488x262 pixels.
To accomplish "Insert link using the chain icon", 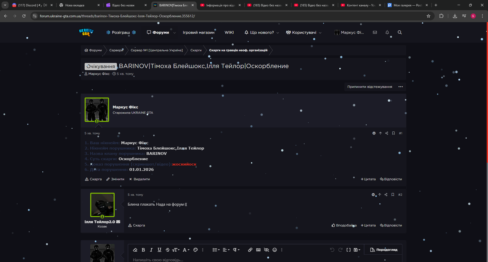I will [250, 250].
